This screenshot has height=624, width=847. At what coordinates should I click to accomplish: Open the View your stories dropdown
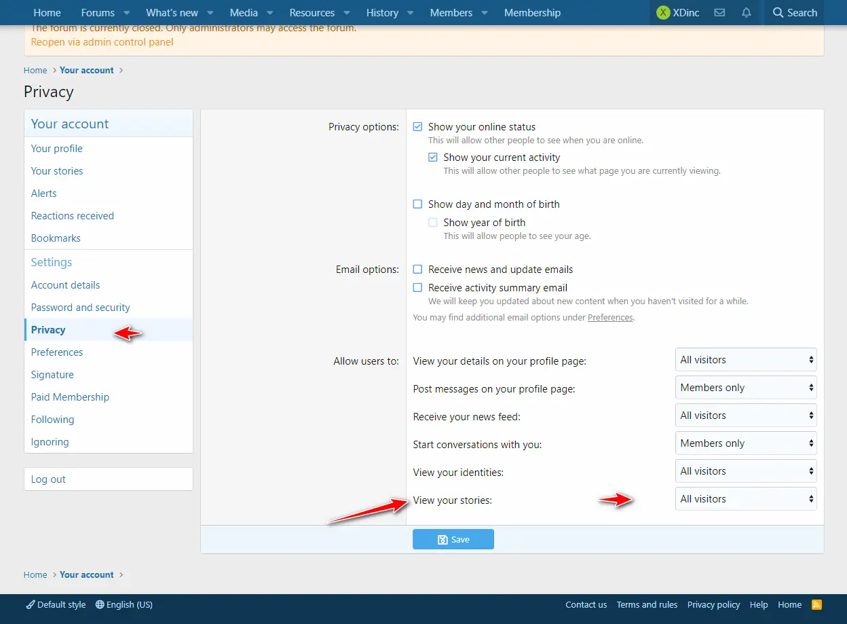746,499
